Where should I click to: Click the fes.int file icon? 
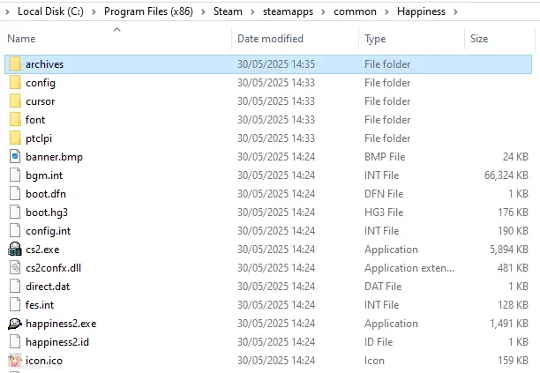coord(15,305)
